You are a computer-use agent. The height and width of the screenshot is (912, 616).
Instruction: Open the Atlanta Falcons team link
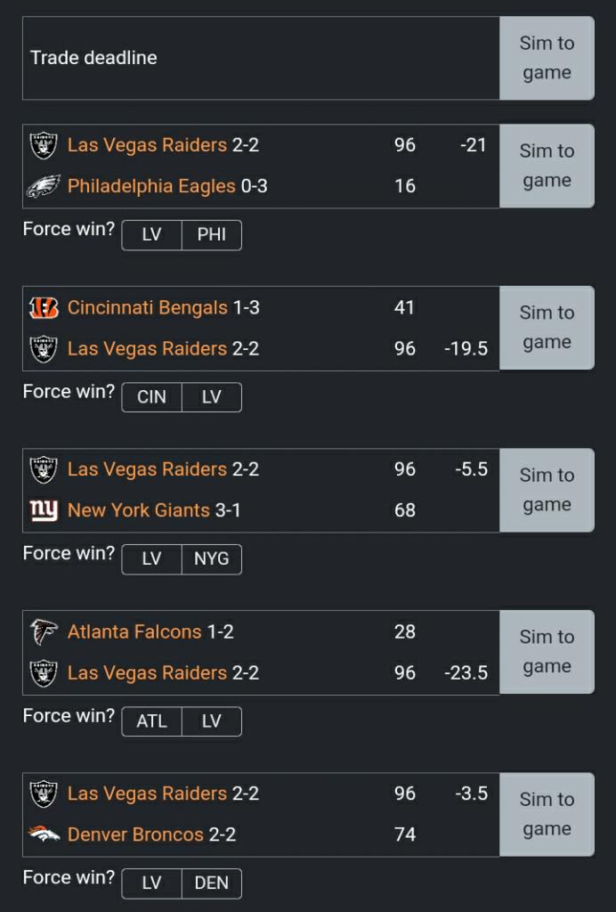(x=134, y=631)
